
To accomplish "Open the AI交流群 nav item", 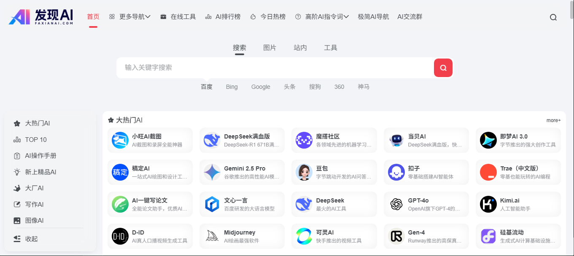I will [410, 17].
